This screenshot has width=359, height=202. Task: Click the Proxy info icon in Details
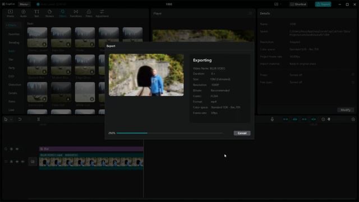coord(353,75)
